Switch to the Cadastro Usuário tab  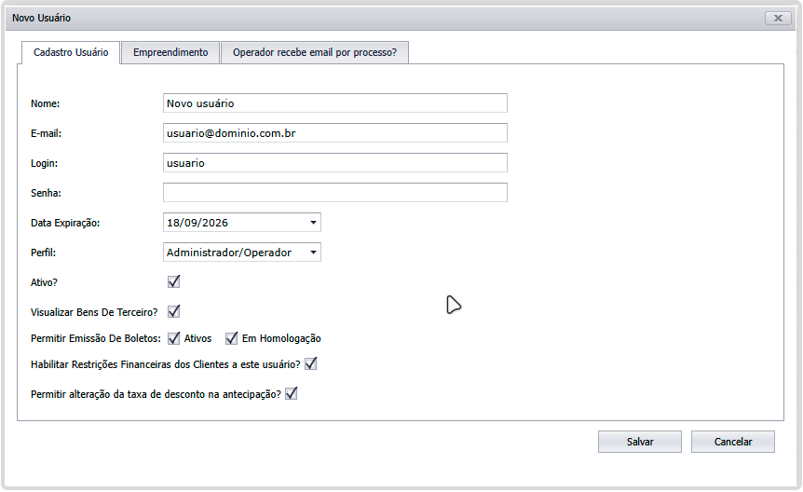point(71,52)
